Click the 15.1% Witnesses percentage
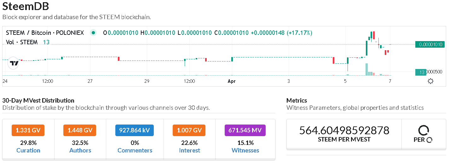 [245, 143]
